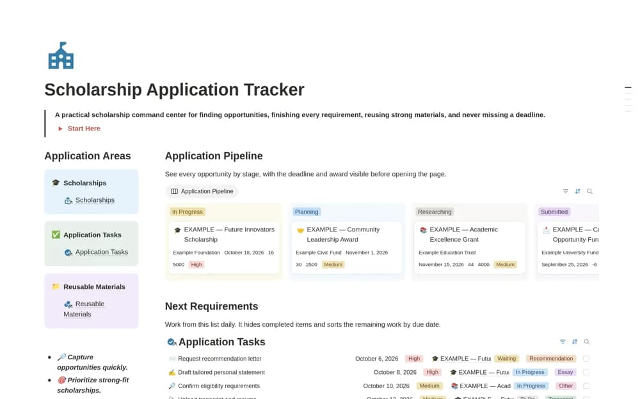Click the Submitted column label
Image resolution: width=640 pixels, height=399 pixels.
554,212
